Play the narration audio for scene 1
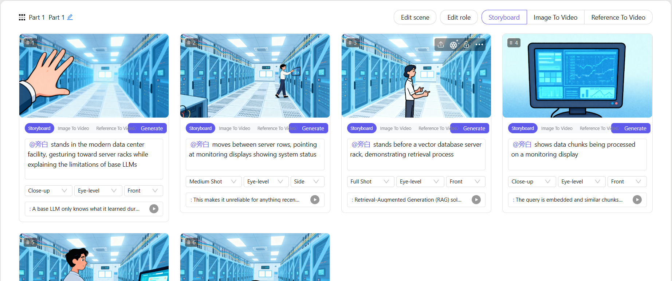The image size is (672, 281). (x=154, y=209)
